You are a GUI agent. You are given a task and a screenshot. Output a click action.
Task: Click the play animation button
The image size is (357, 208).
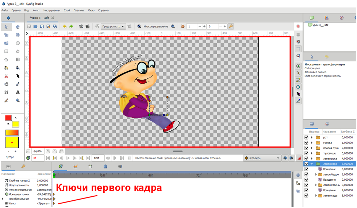tap(68, 158)
